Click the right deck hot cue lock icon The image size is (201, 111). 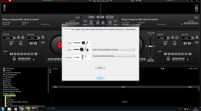coord(182,24)
